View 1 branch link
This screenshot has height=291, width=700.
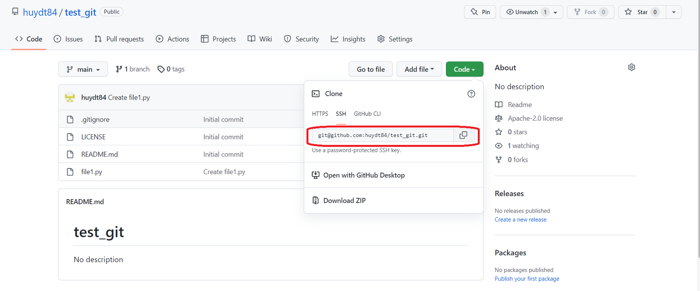tap(133, 69)
